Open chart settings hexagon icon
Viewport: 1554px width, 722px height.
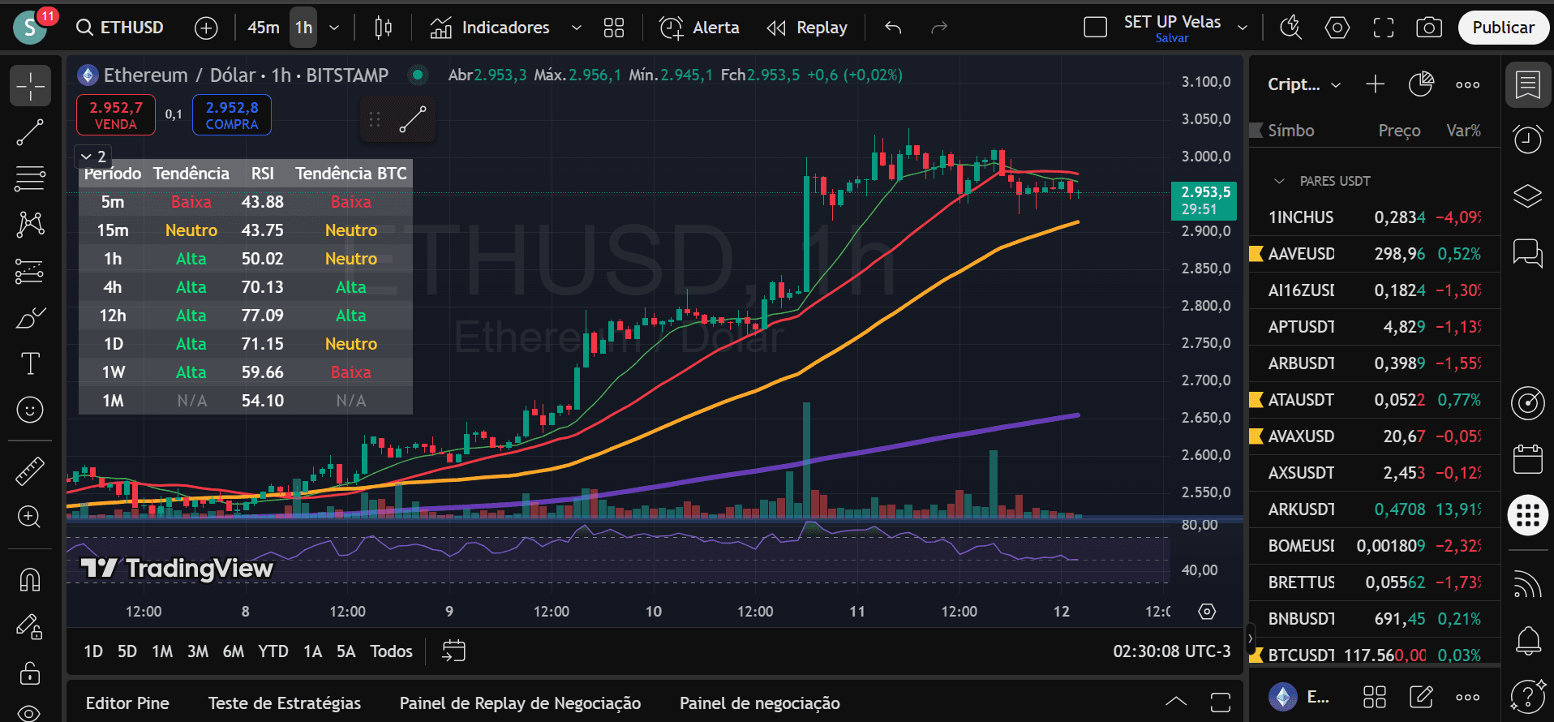click(1337, 28)
